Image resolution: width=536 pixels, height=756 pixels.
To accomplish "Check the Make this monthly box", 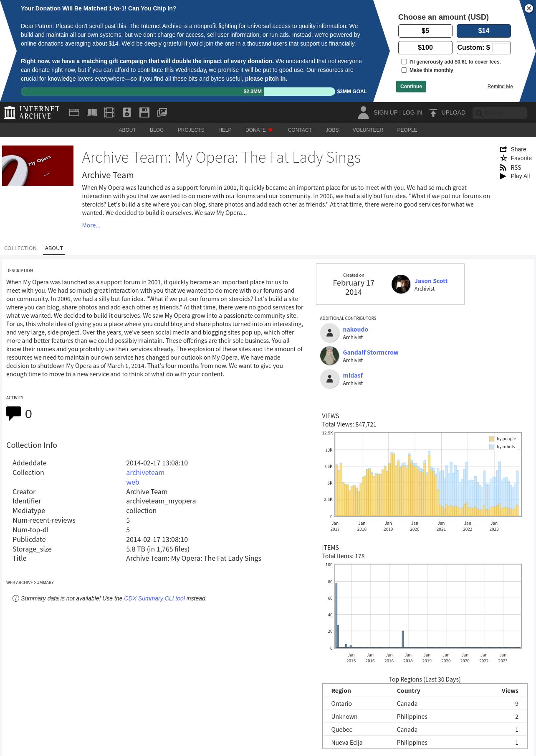I will [404, 70].
